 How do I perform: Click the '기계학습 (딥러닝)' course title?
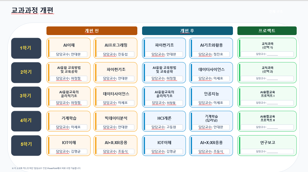(x=211, y=118)
